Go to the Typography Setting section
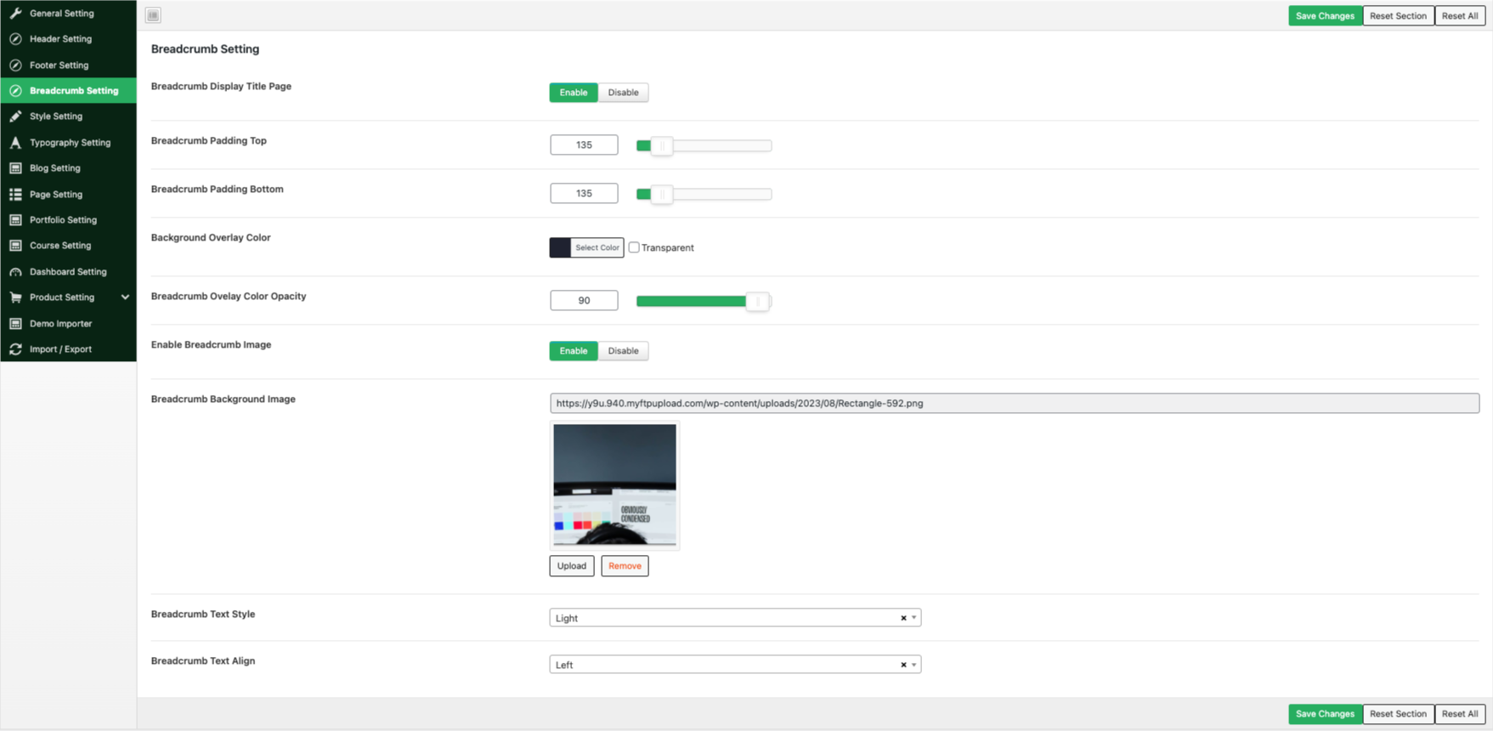The image size is (1493, 731). pyautogui.click(x=68, y=143)
